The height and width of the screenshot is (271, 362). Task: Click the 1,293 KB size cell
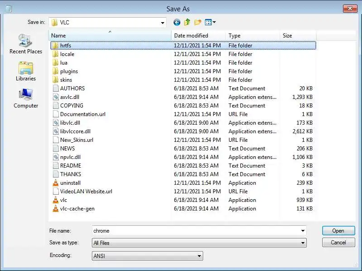click(x=302, y=97)
